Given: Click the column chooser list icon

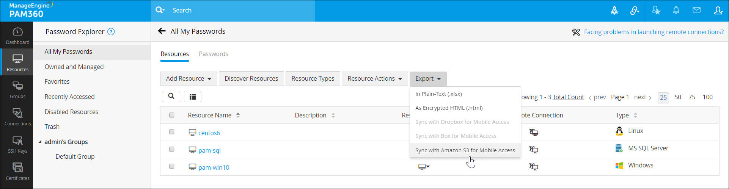Looking at the screenshot, I should (x=193, y=97).
